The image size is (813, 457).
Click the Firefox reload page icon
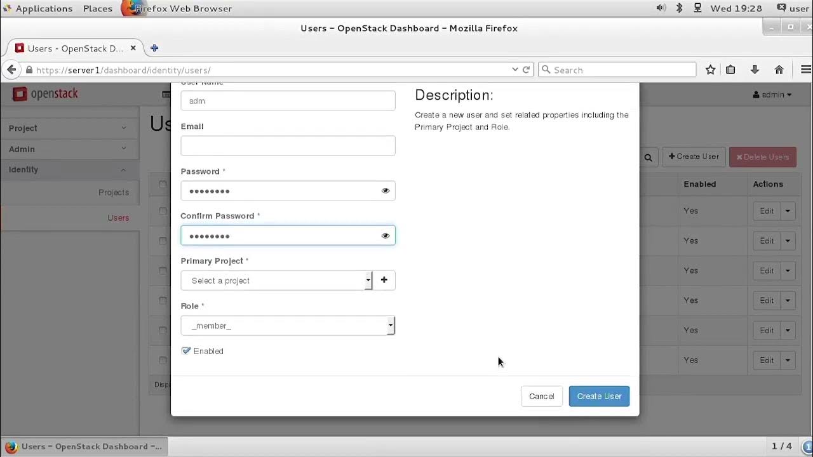[x=526, y=70]
